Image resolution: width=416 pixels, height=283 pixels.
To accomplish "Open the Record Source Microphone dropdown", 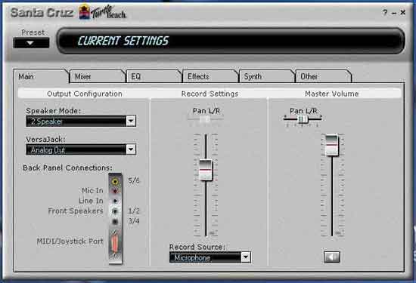I will click(x=246, y=257).
